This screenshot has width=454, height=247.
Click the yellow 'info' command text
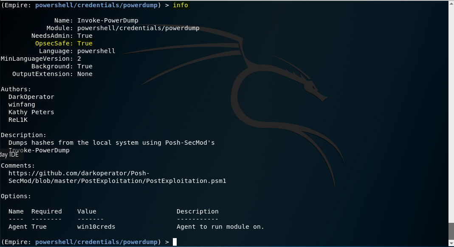pos(180,5)
